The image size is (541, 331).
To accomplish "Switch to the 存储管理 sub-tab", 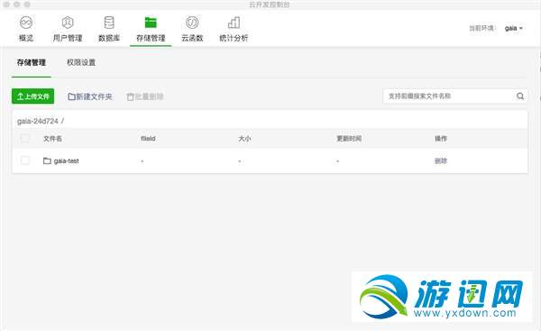I will tap(32, 62).
